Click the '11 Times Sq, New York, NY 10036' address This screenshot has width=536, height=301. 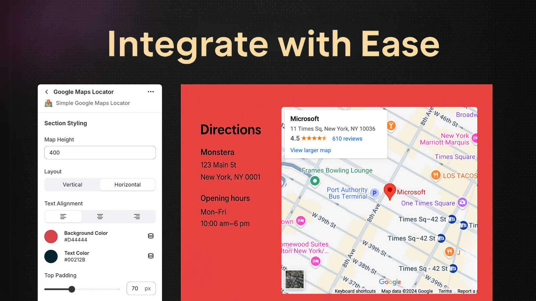[333, 129]
